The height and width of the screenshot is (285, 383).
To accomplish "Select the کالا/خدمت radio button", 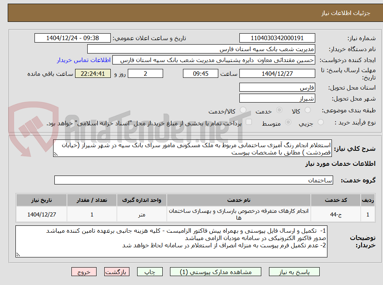I will click(x=243, y=110).
